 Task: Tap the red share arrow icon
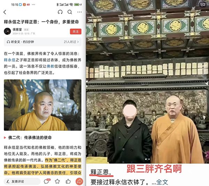coord(79,181)
